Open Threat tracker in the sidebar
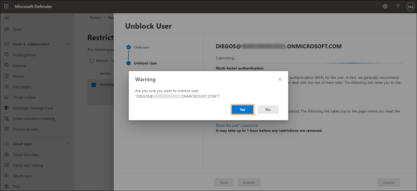 24,97
